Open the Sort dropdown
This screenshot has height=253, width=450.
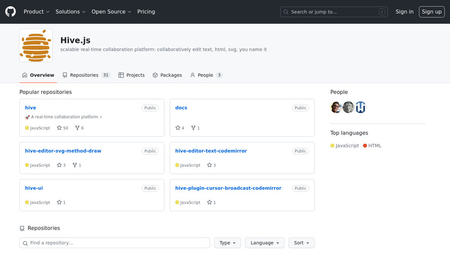click(301, 243)
